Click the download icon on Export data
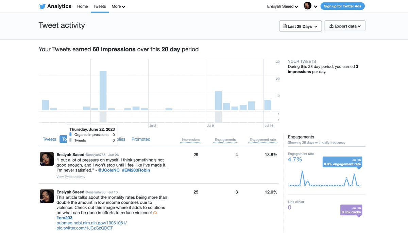The width and height of the screenshot is (408, 233). click(331, 26)
